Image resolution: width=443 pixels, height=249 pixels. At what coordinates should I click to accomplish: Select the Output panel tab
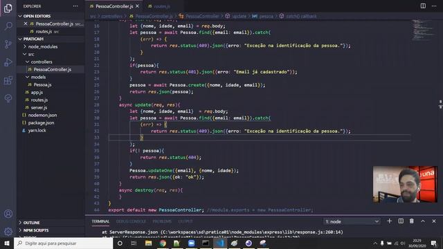coord(186,221)
